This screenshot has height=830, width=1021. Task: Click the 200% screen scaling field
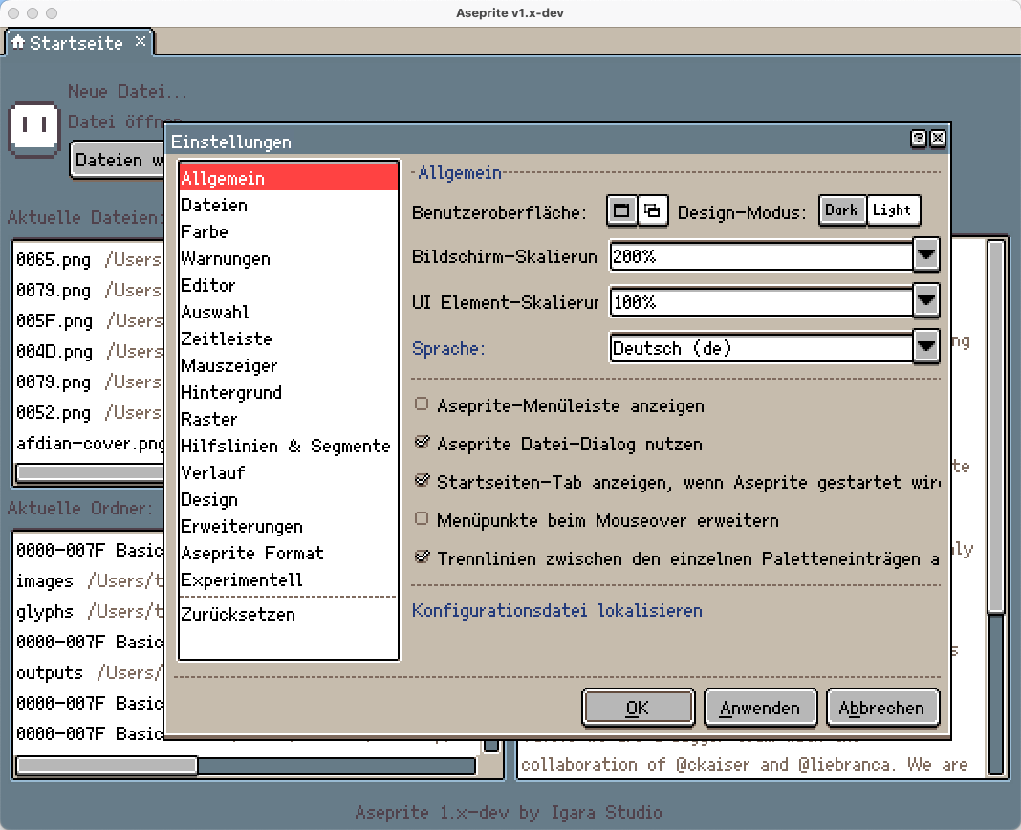tap(761, 255)
